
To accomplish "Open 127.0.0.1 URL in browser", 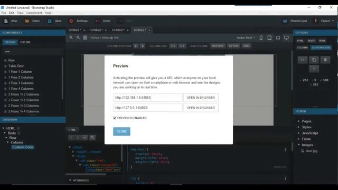I will pyautogui.click(x=201, y=108).
